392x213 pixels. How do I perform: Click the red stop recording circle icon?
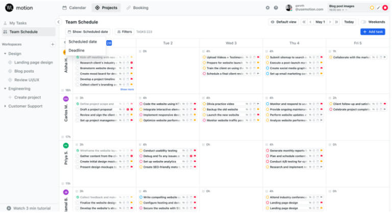[385, 8]
